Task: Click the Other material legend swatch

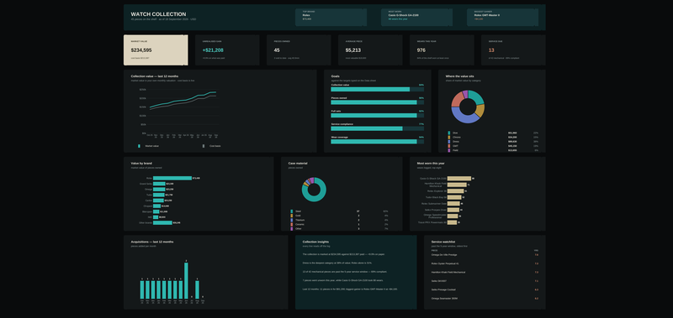Action: pos(292,228)
